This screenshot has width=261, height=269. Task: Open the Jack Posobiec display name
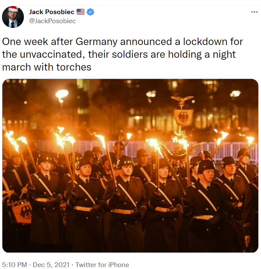click(x=51, y=12)
